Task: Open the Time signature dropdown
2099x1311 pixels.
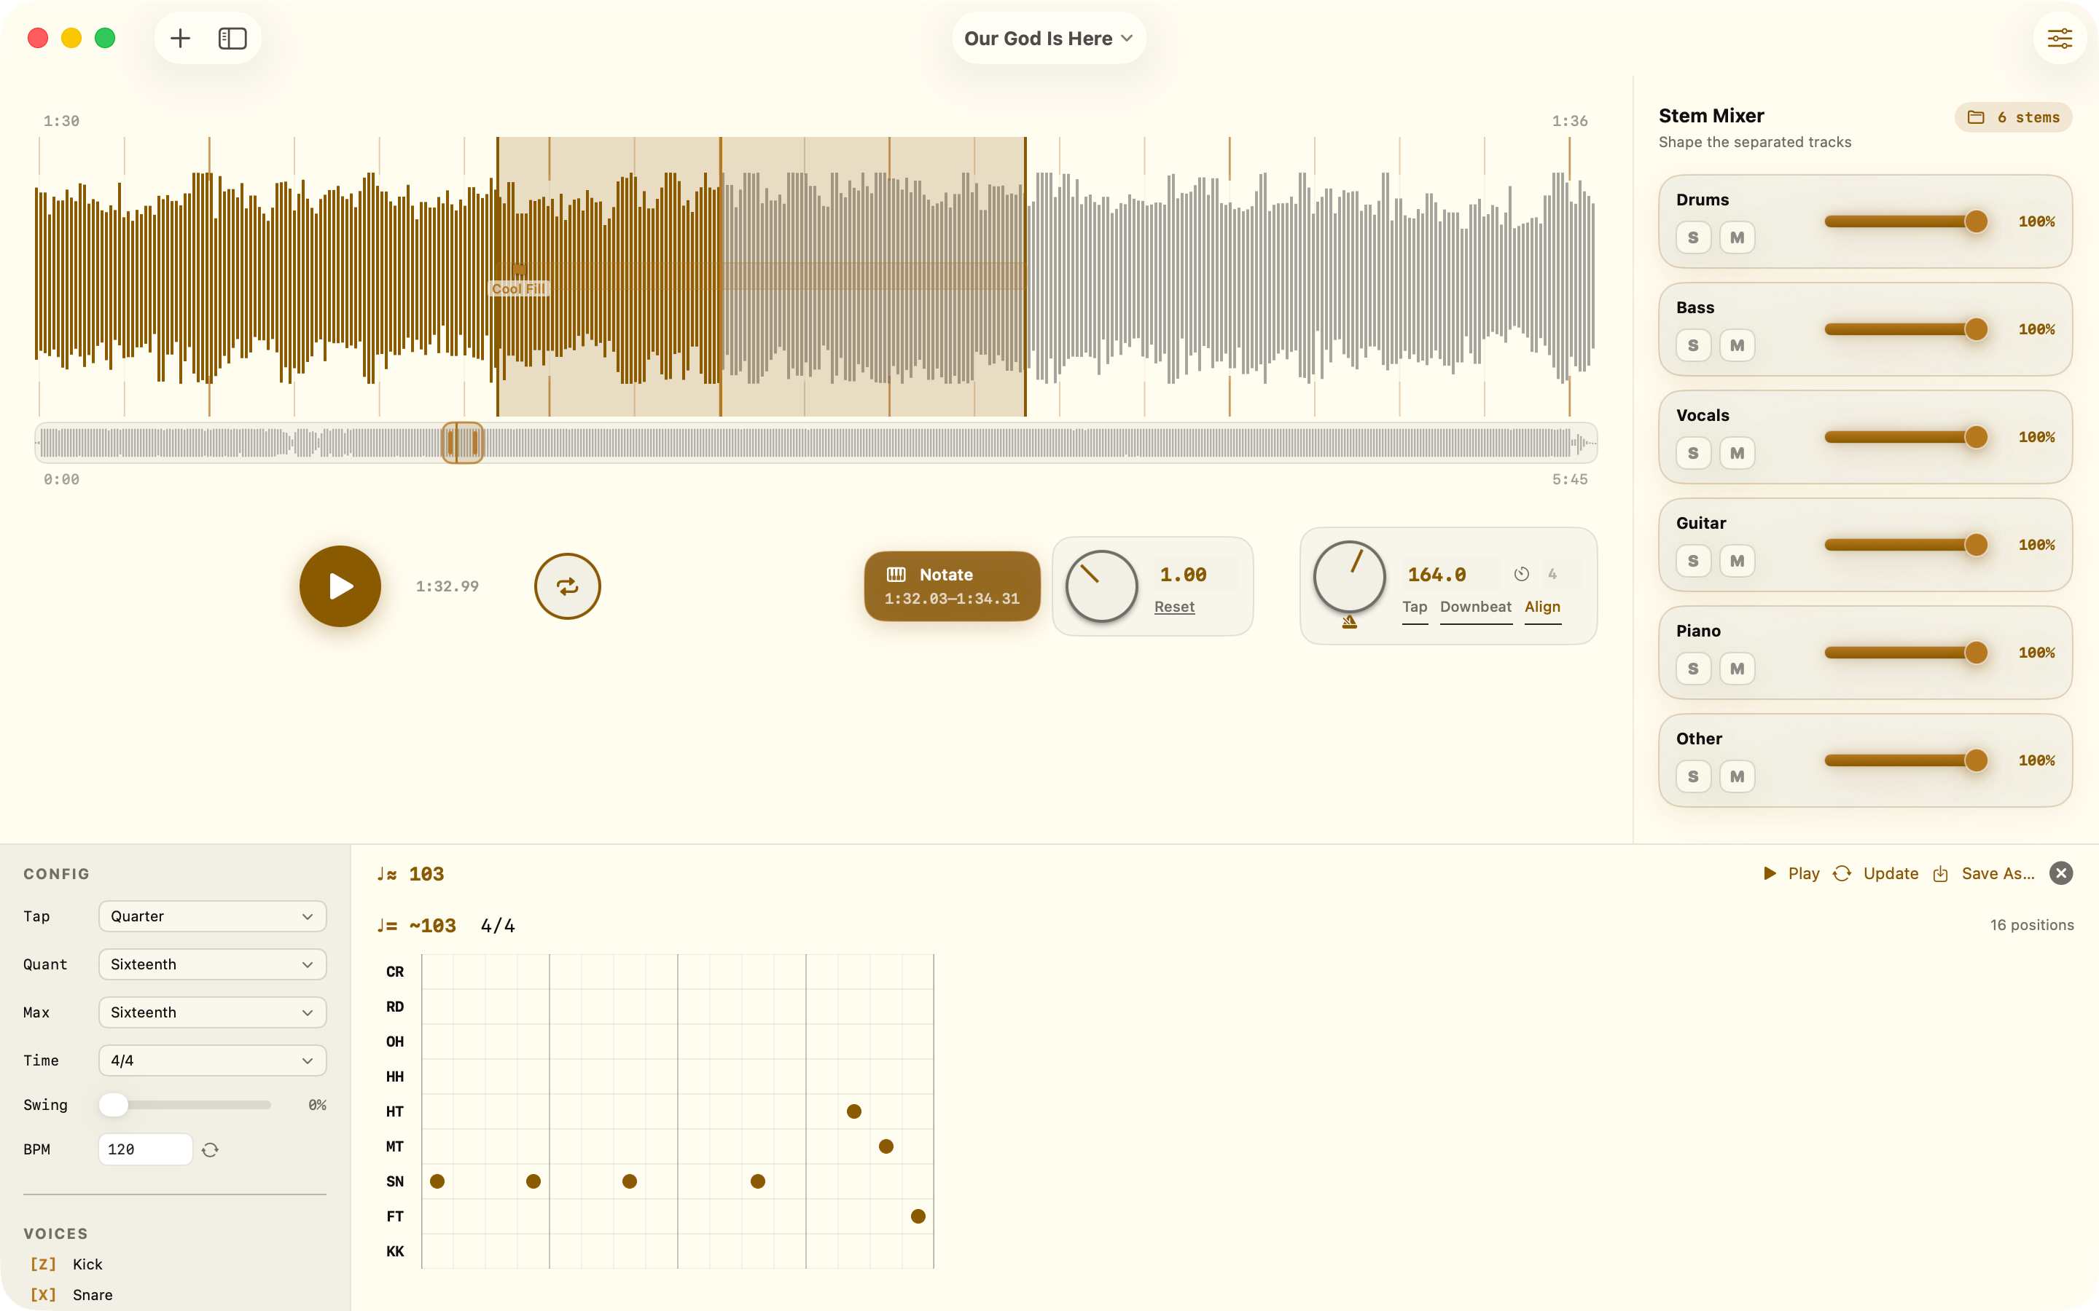Action: (x=213, y=1060)
